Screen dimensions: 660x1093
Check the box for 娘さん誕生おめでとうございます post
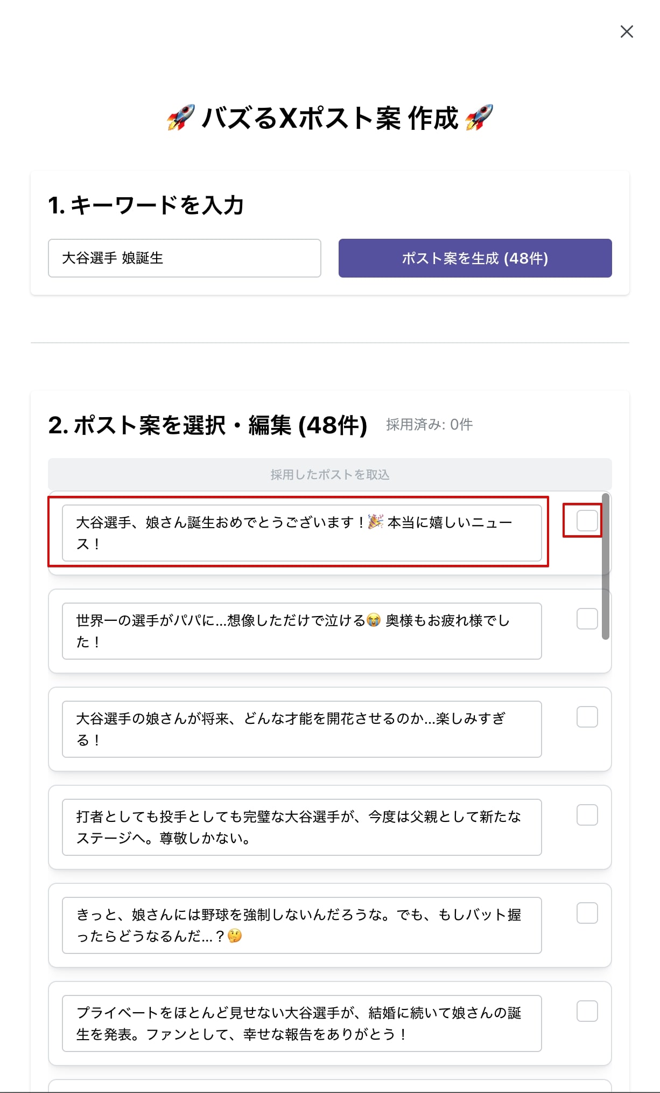pos(587,521)
